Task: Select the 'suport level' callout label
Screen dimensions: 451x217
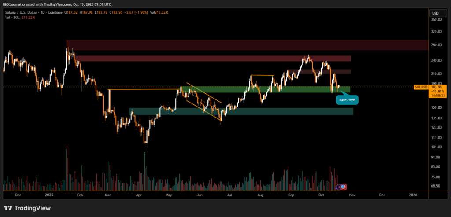Action: click(347, 100)
